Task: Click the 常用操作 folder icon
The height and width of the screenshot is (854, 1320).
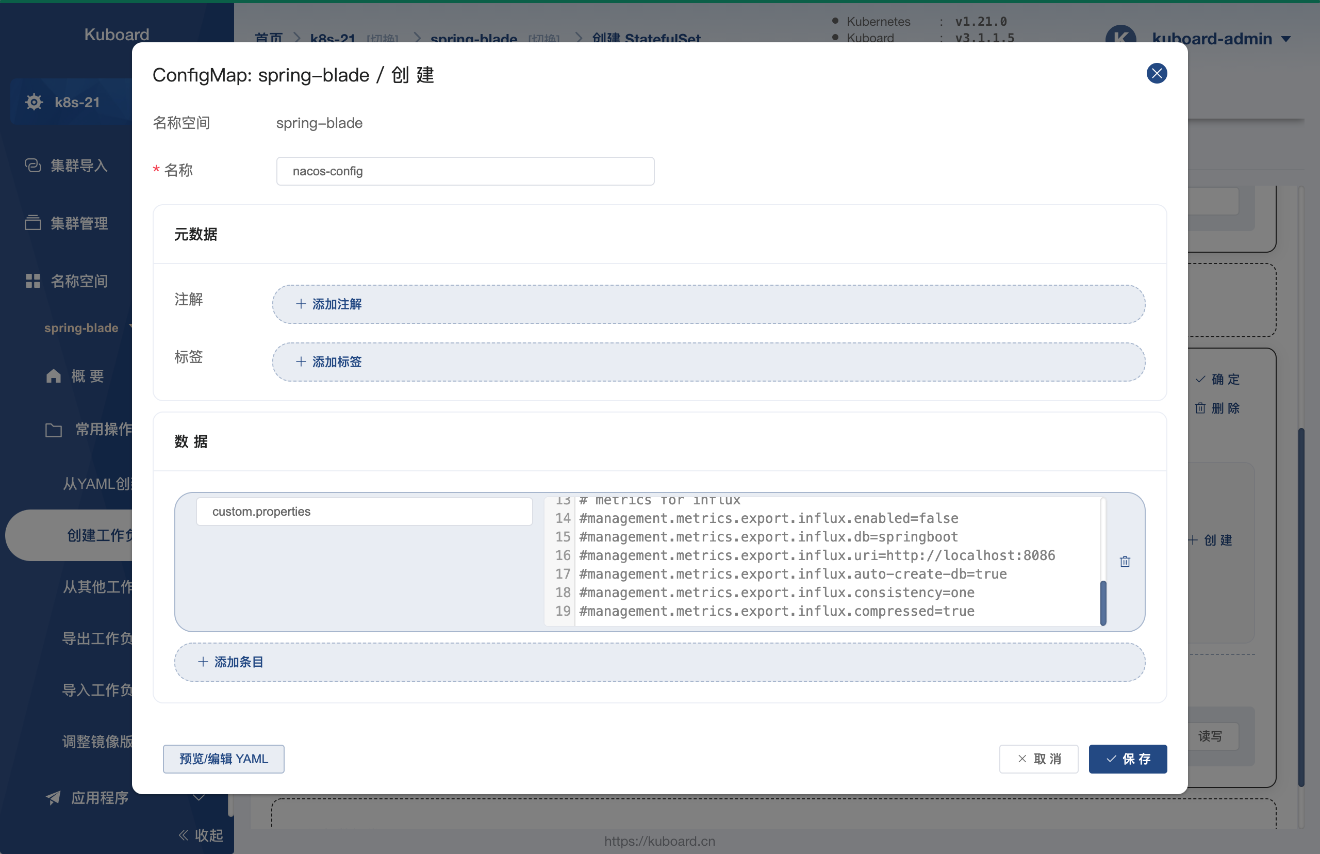Action: pos(53,430)
